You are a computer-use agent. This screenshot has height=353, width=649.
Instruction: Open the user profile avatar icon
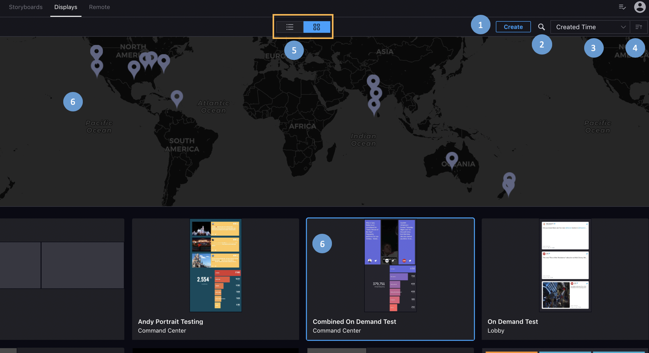640,7
